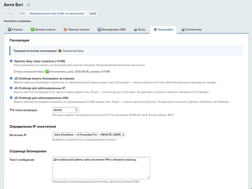Click the TTL кэша number field
Screen dimensions: 252x189
(x=66, y=110)
